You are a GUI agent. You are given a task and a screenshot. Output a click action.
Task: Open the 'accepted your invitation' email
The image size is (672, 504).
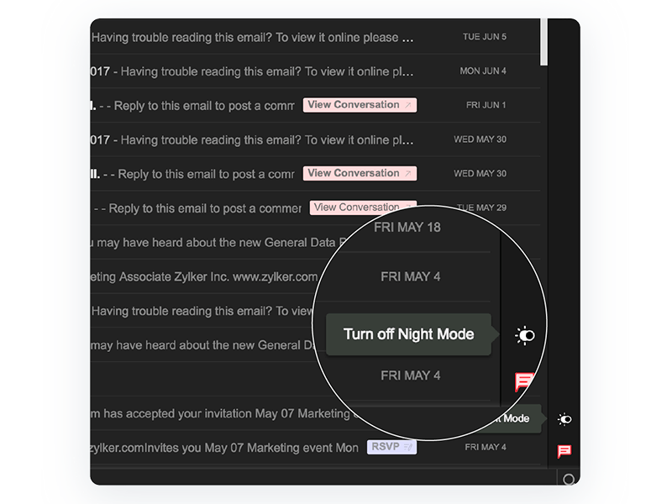click(218, 413)
